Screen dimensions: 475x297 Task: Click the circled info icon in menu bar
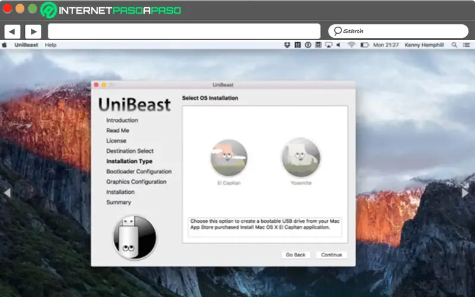pyautogui.click(x=308, y=45)
